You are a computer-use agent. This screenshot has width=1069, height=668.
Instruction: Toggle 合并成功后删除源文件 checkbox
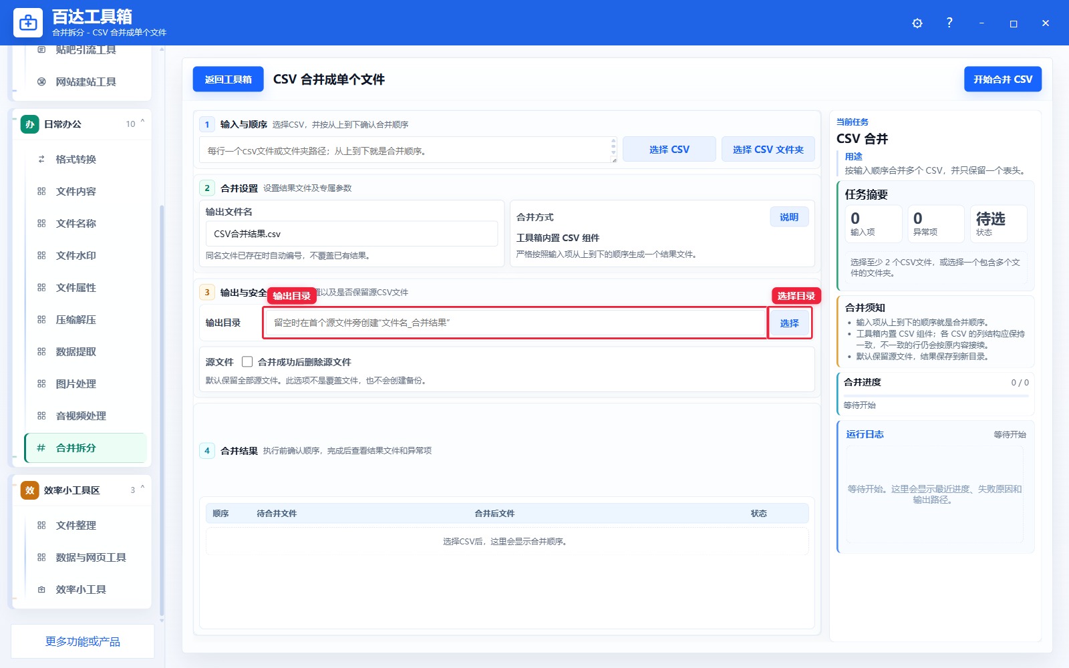click(x=247, y=361)
